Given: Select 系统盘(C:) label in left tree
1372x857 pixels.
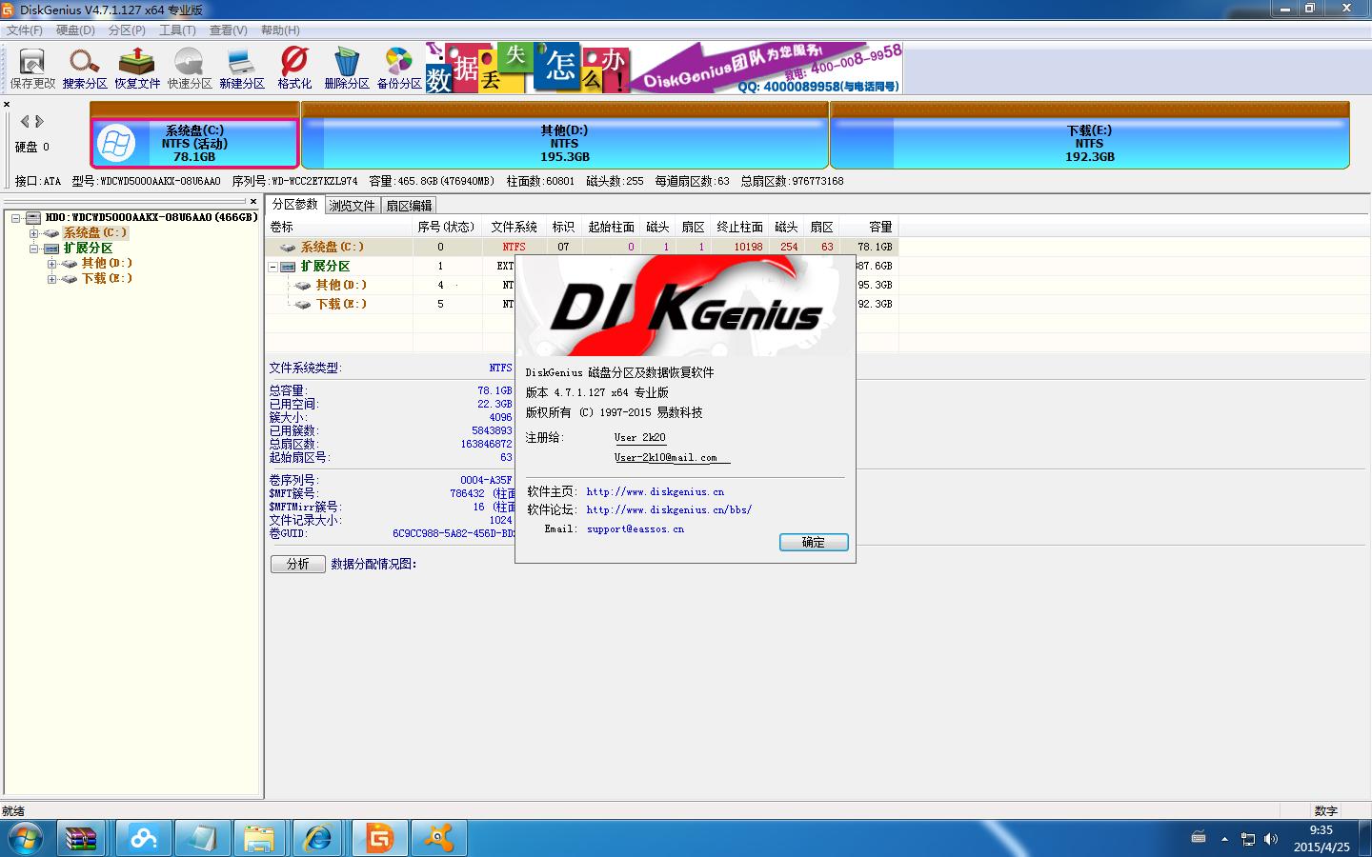Looking at the screenshot, I should 94,233.
